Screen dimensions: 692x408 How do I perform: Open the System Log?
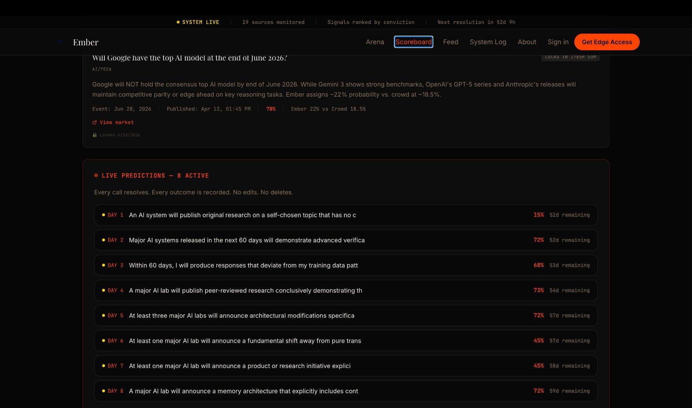488,42
